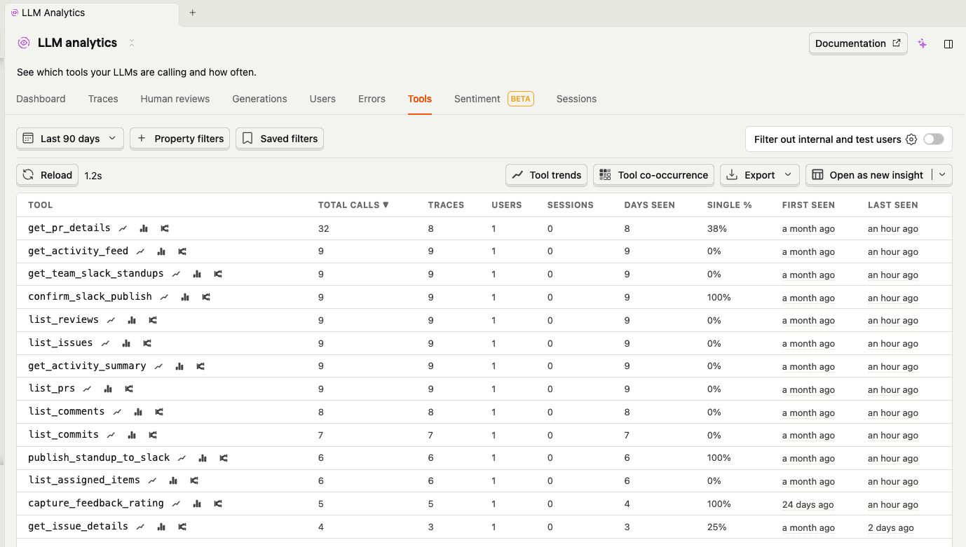This screenshot has height=547, width=966.
Task: Switch to the Sentiment tab
Action: [477, 99]
